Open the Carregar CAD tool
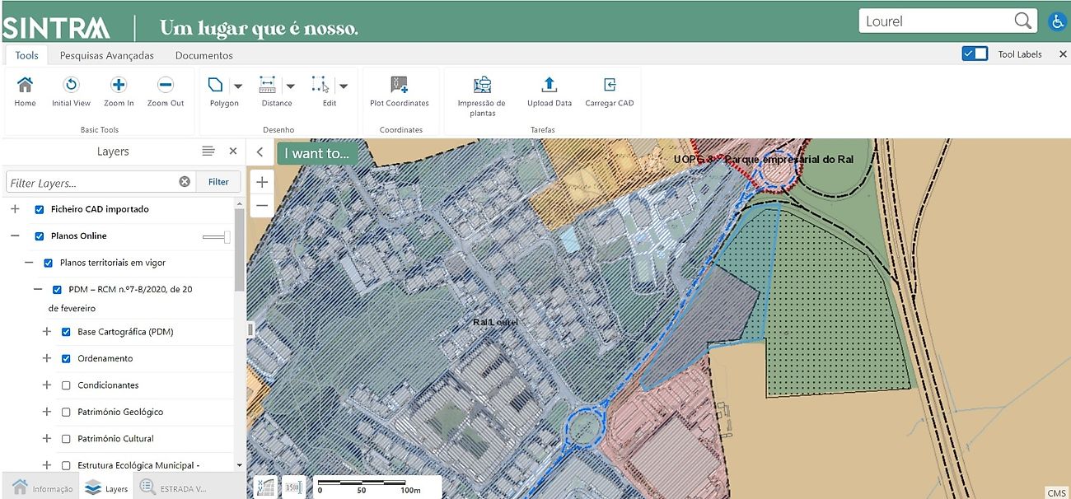 click(x=609, y=86)
